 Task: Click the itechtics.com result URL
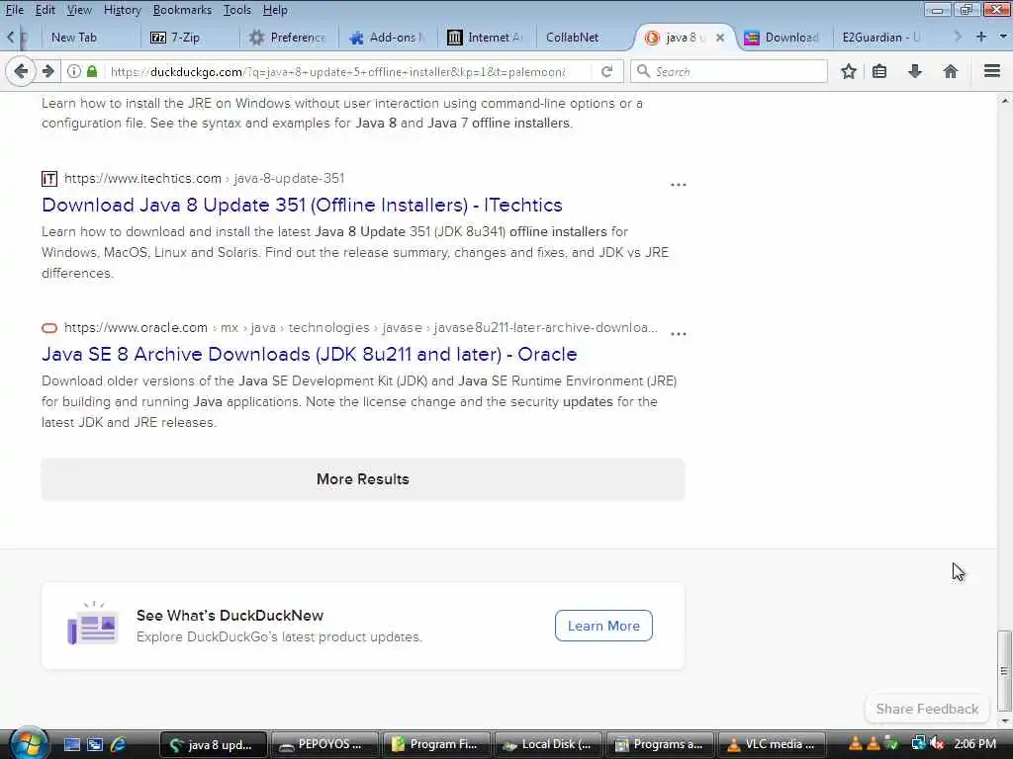[x=204, y=178]
